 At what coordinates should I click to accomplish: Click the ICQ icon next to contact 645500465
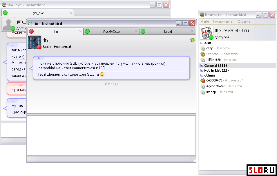coord(203,81)
